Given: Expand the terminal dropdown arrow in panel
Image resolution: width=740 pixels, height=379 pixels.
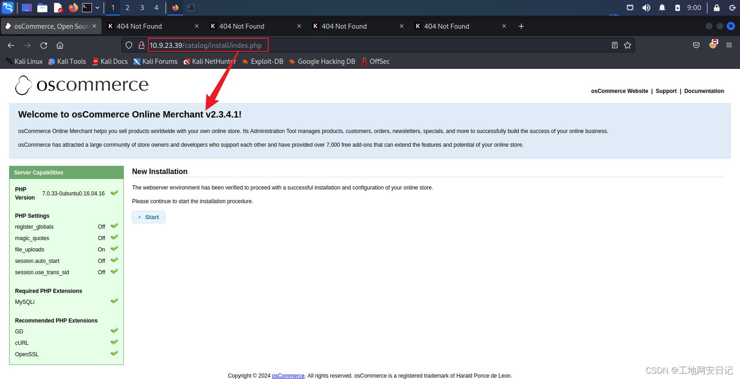Looking at the screenshot, I should point(97,8).
